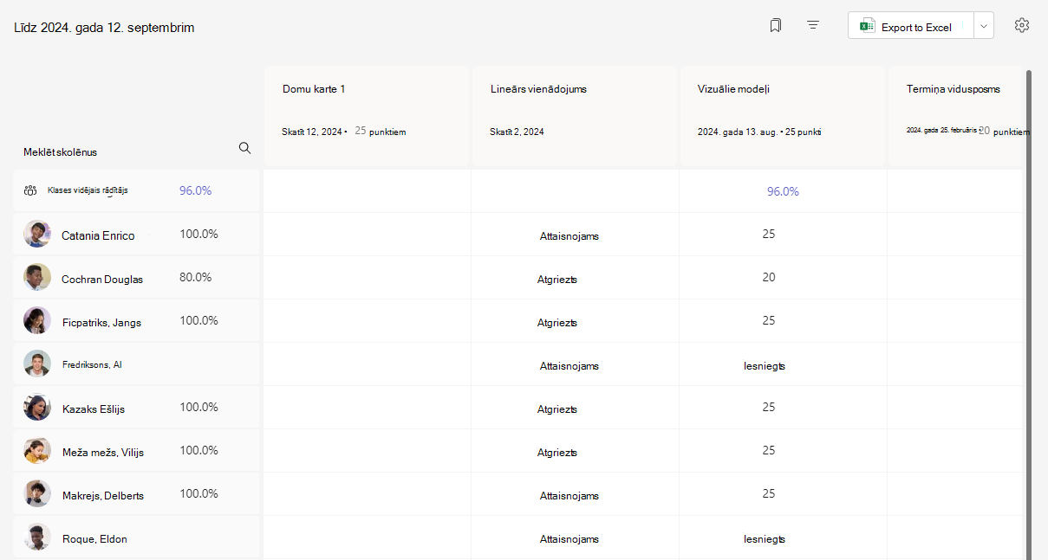This screenshot has width=1048, height=560.
Task: Click Kazaks Ešlijs score of 25
Action: (x=769, y=407)
